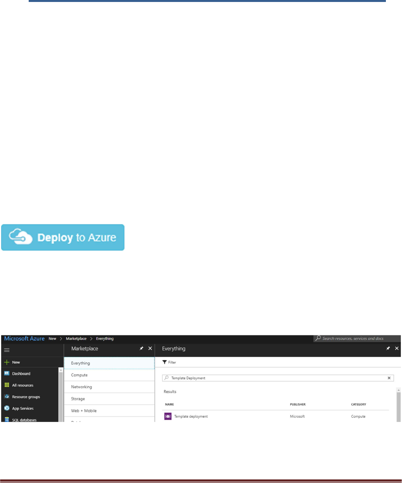Click the Microsoft Azure logo text
This screenshot has height=483, width=402.
24,339
